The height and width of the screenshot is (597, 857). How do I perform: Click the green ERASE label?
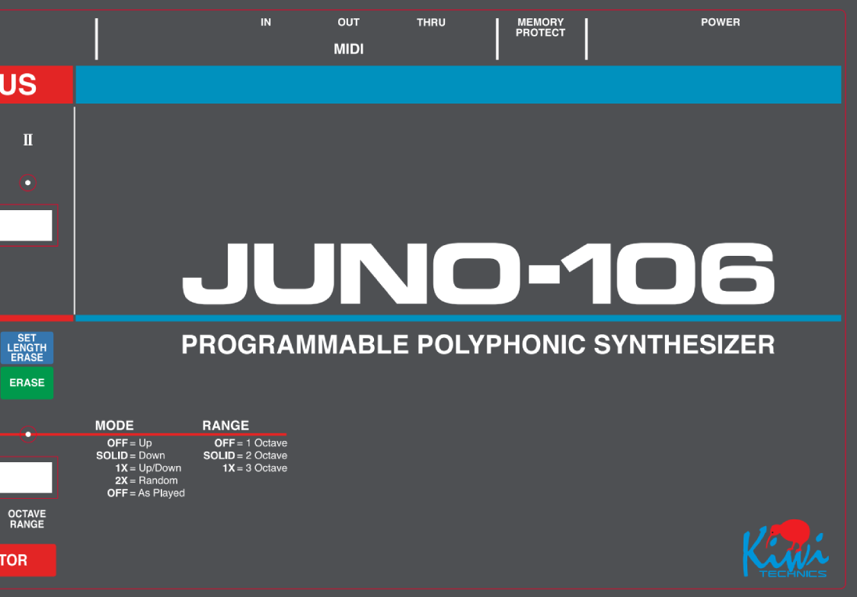pos(27,383)
